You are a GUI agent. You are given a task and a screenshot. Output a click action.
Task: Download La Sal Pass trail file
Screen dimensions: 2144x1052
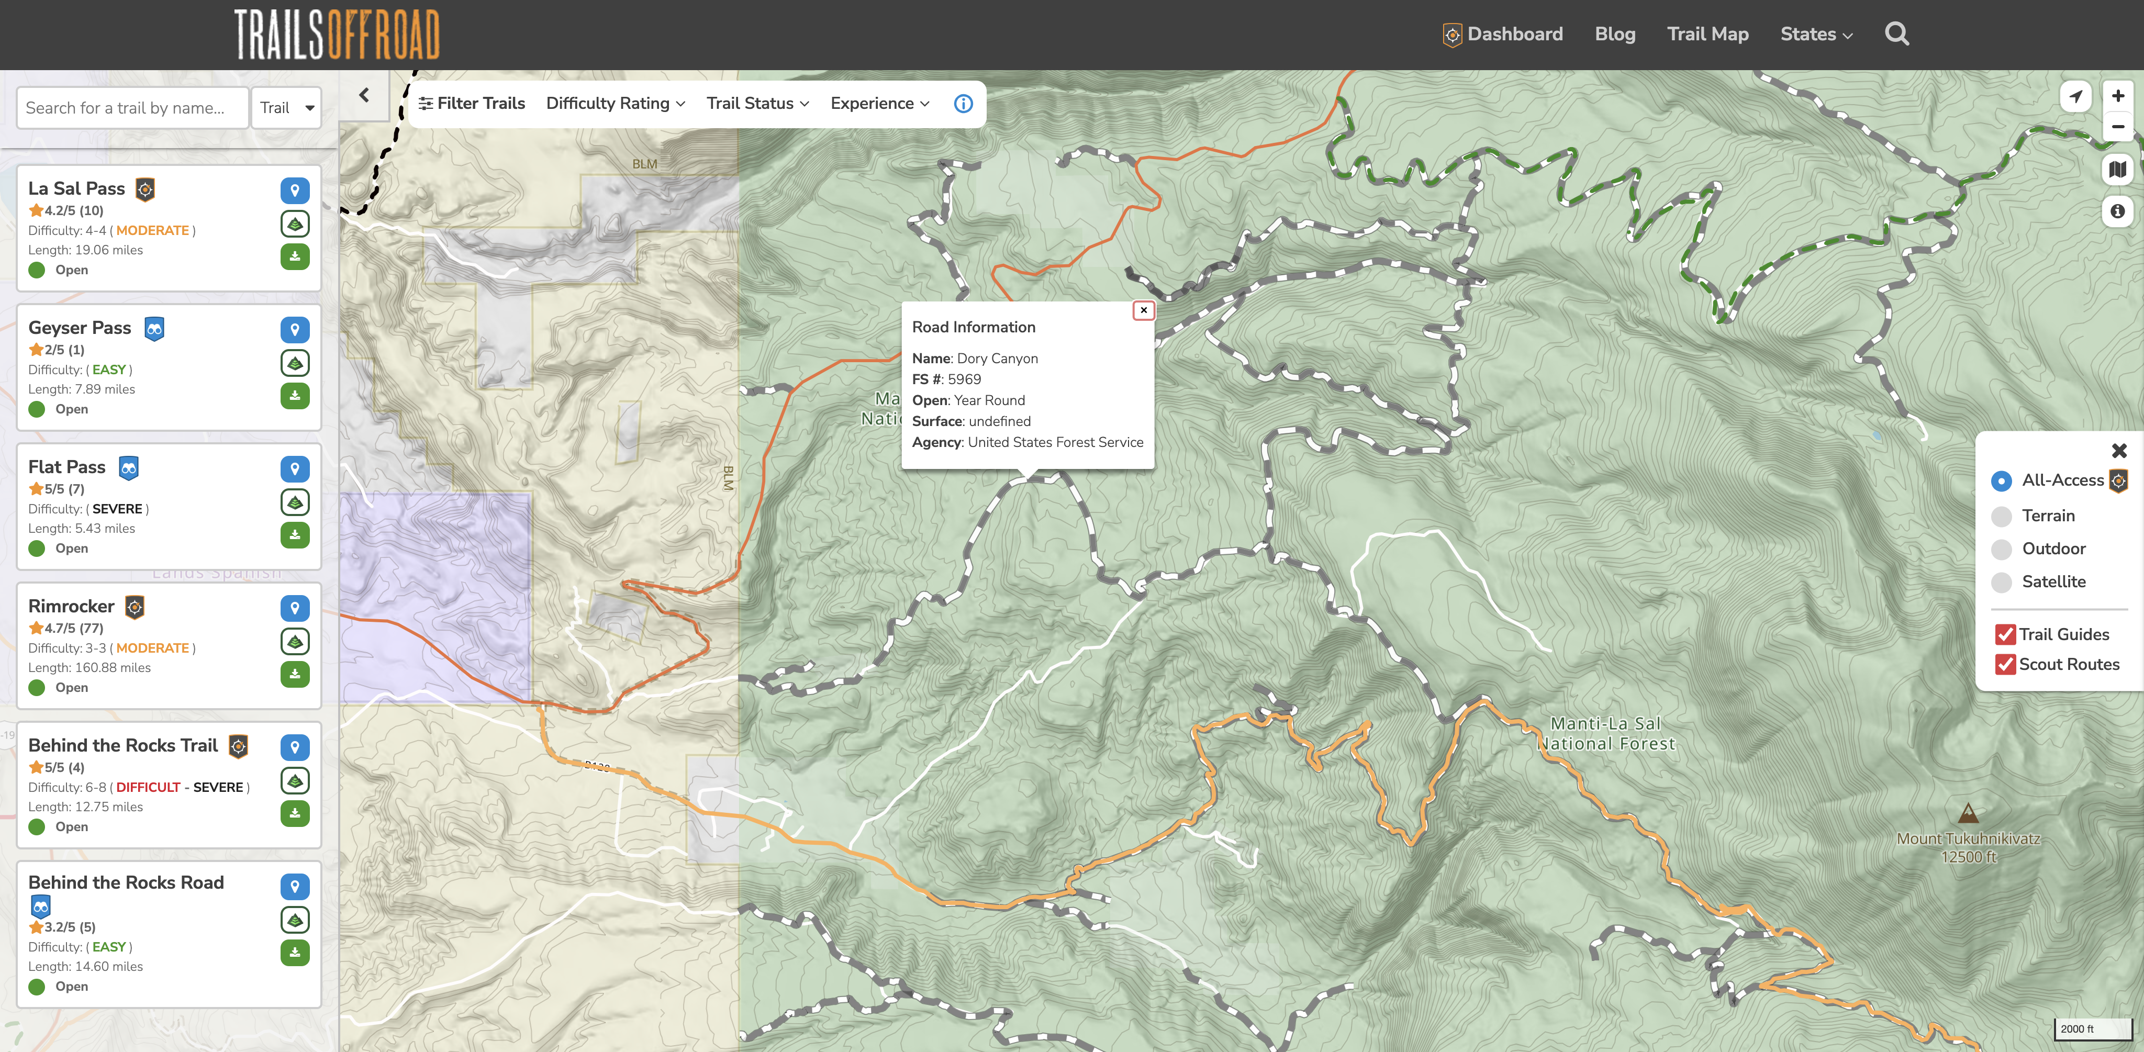(x=295, y=256)
